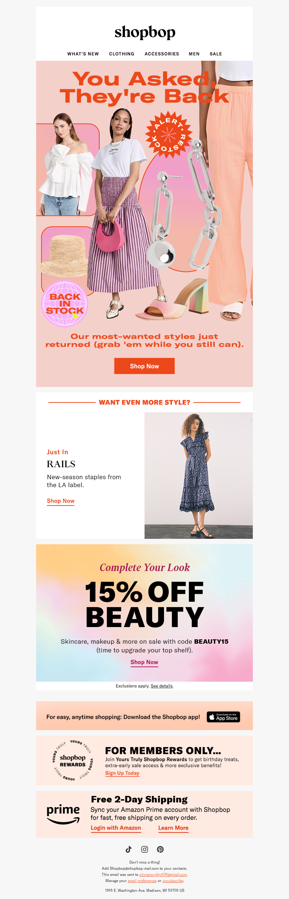Screen dimensions: 289x899
Task: Follow the RAILS Shop Now link
Action: click(x=61, y=501)
